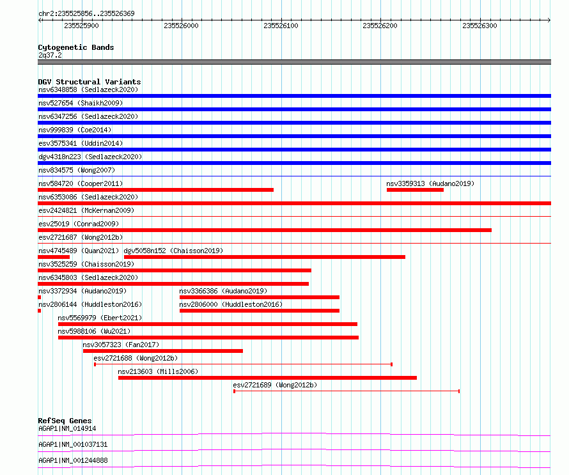Click ruler position 235526000
Screen dimensions: 569x475
pyautogui.click(x=181, y=26)
